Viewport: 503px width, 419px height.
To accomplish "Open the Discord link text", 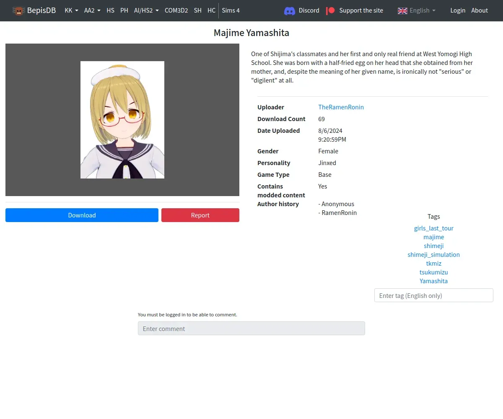I will coord(309,10).
